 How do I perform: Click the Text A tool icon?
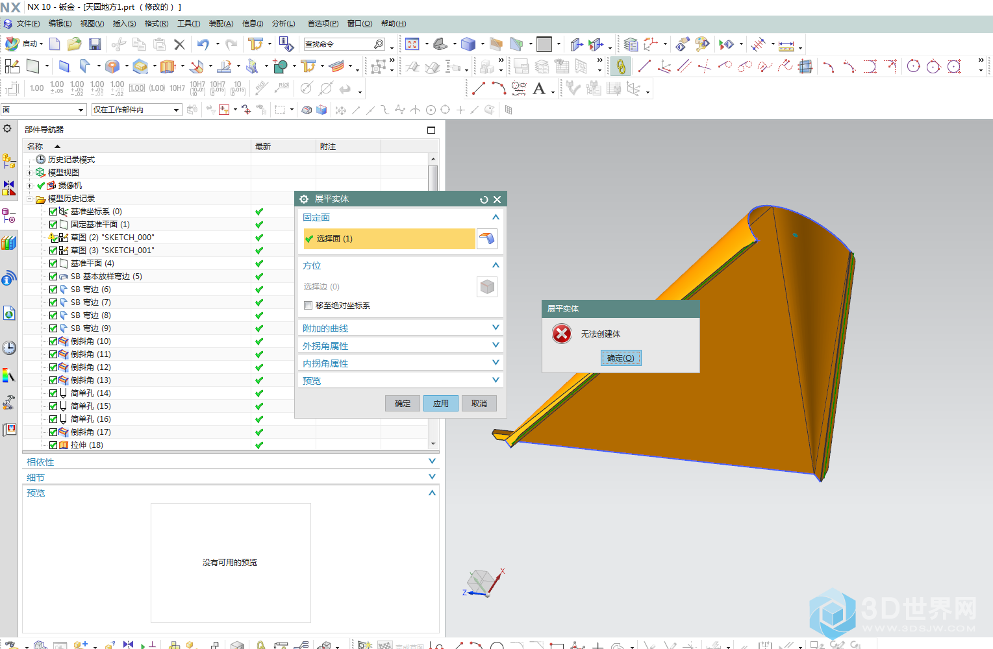539,88
